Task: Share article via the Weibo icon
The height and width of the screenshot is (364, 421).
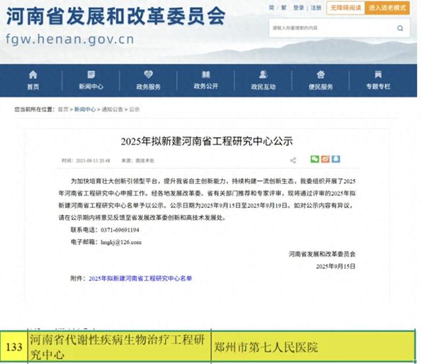Action: [x=325, y=159]
